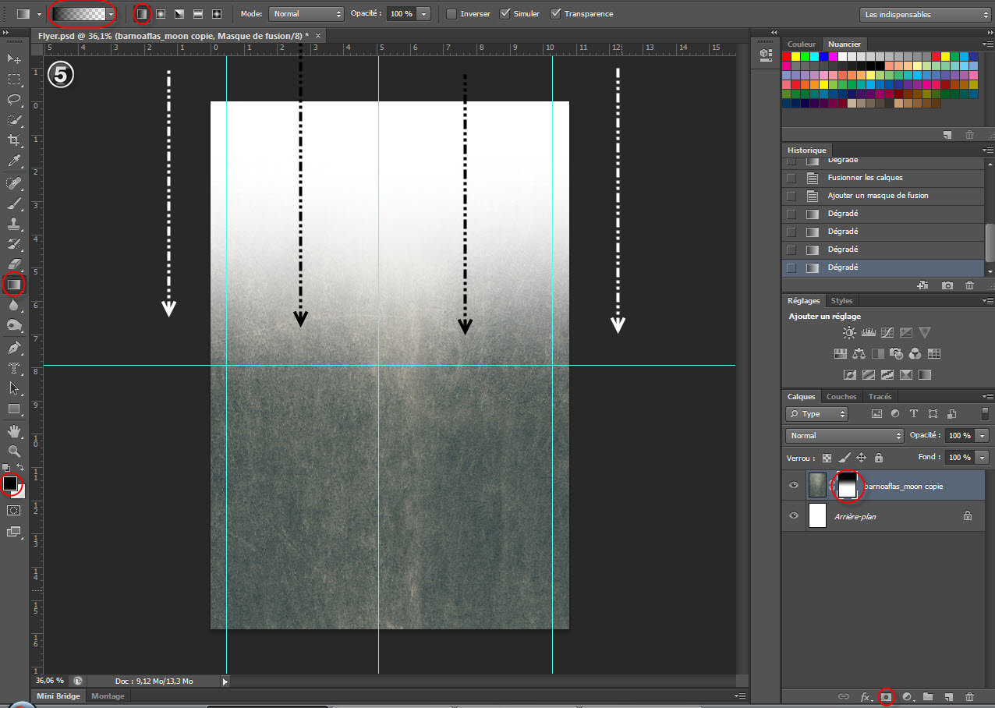The width and height of the screenshot is (995, 708).
Task: Open the layer blend mode dropdown
Action: coord(844,436)
